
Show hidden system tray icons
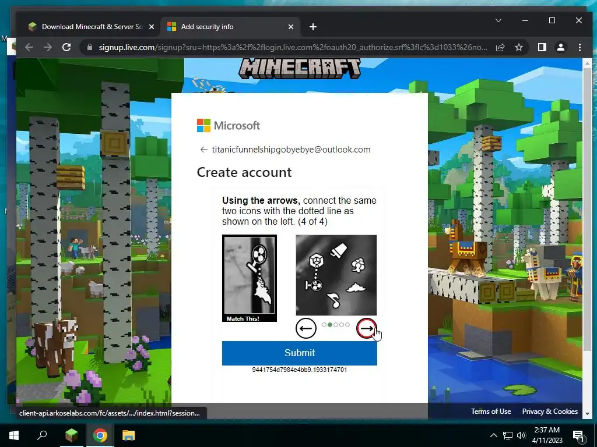pos(493,435)
